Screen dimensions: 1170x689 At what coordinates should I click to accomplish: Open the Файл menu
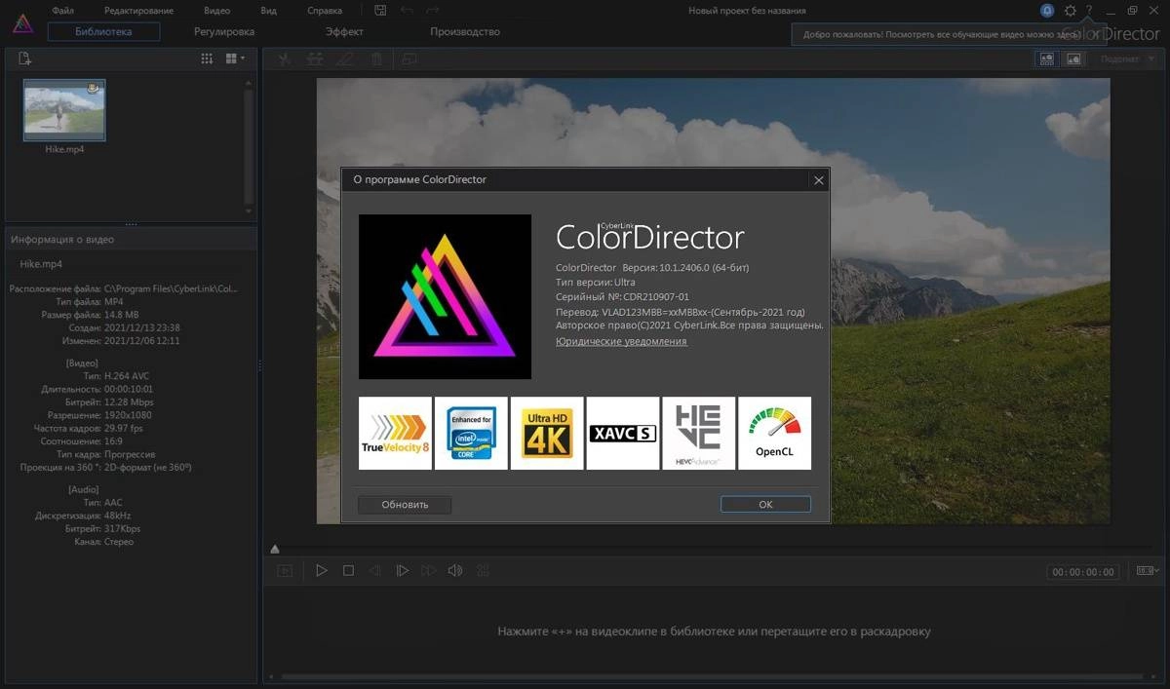point(62,11)
